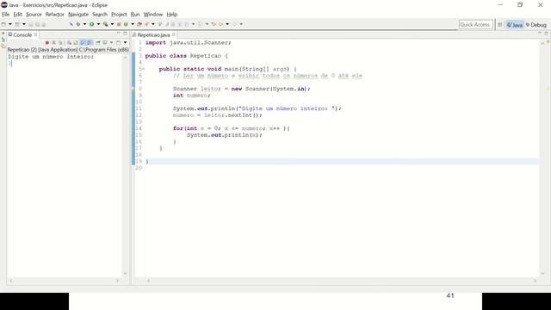Screen dimensions: 551x310
Task: Collapse the main method fold at line 5
Action: point(143,69)
